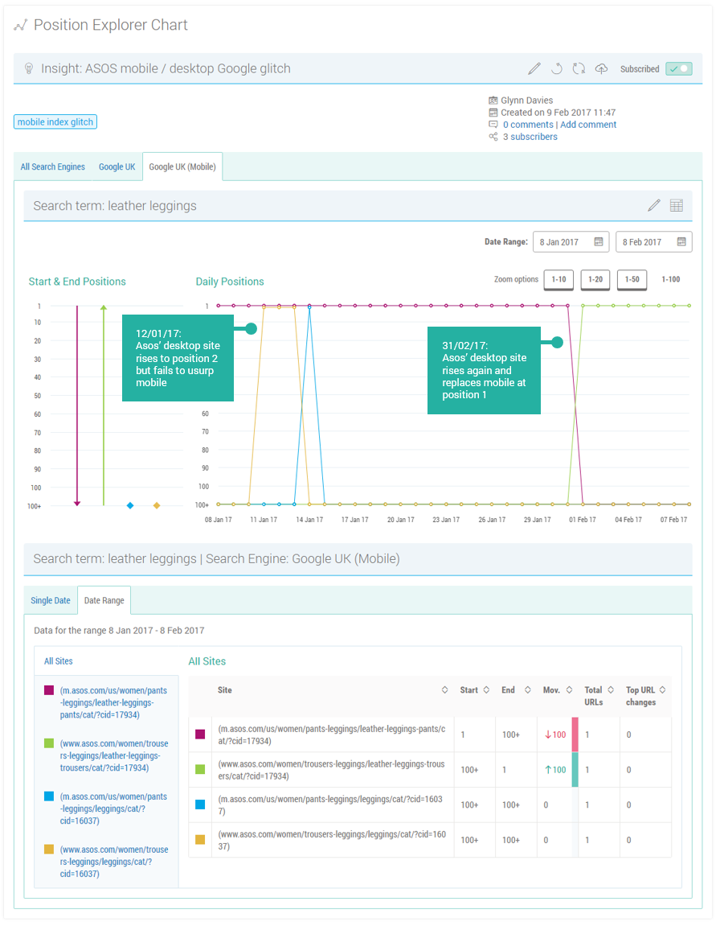Toggle the Subscribed switch off
720x926 pixels.
coord(678,69)
